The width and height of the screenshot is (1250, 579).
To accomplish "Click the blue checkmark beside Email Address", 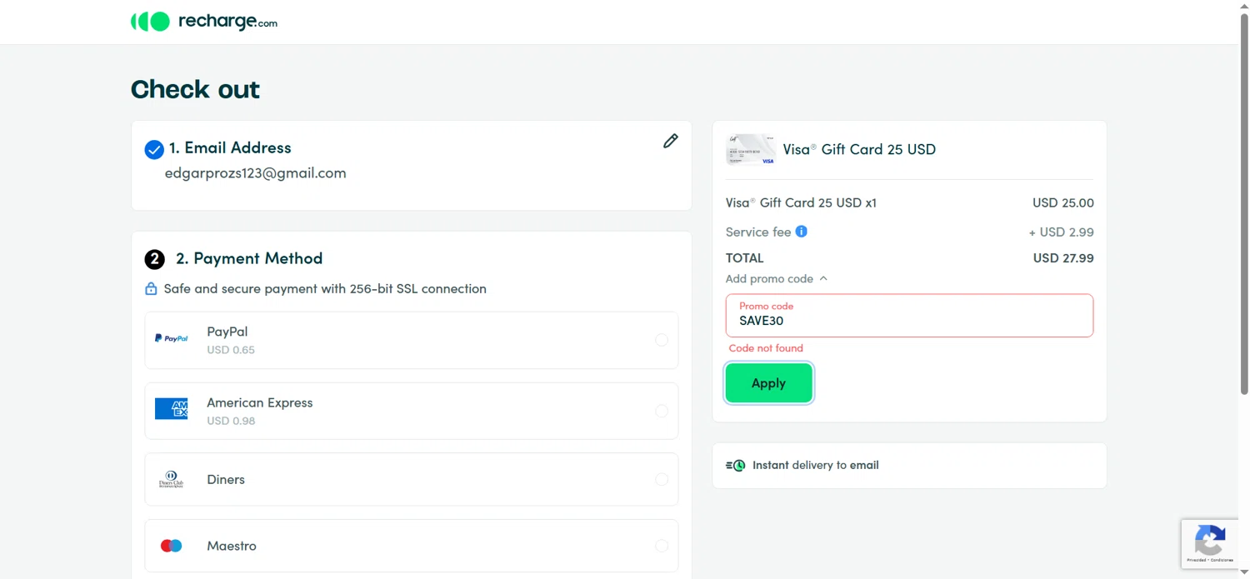I will point(154,150).
